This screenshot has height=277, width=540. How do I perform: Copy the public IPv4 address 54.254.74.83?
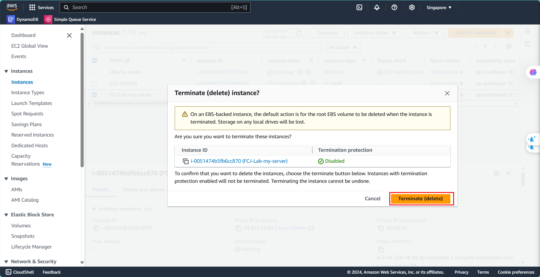pos(239,228)
